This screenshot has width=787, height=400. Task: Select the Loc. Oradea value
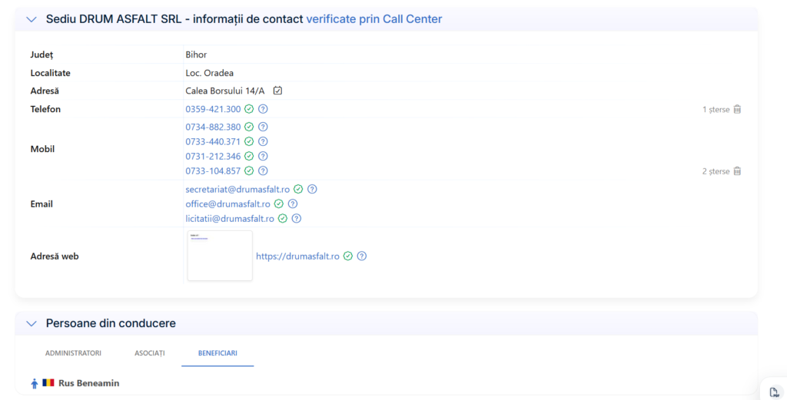(209, 73)
